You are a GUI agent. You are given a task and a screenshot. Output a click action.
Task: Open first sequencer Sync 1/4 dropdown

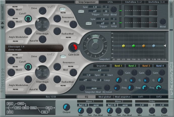pos(95,7)
